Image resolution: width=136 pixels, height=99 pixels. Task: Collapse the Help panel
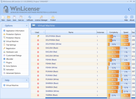27,80
